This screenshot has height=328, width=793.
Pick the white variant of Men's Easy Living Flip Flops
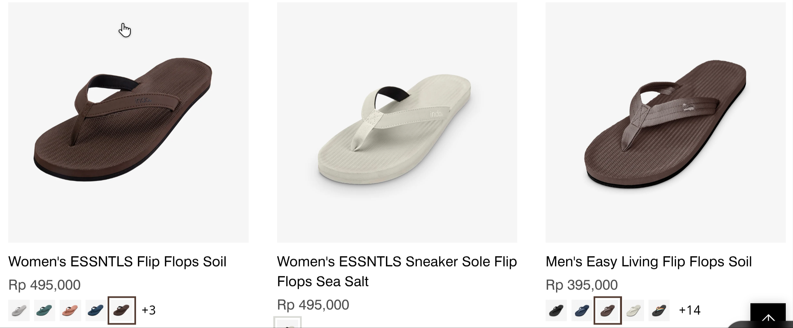pyautogui.click(x=633, y=310)
